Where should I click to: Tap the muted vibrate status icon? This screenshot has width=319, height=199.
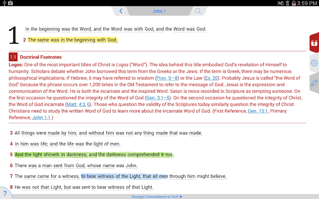pyautogui.click(x=281, y=3)
